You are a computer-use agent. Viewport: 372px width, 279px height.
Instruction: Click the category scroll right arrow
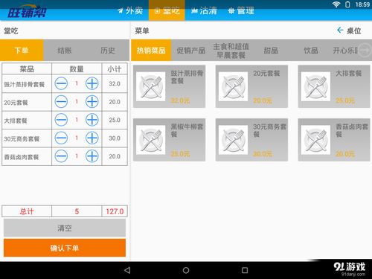point(365,51)
